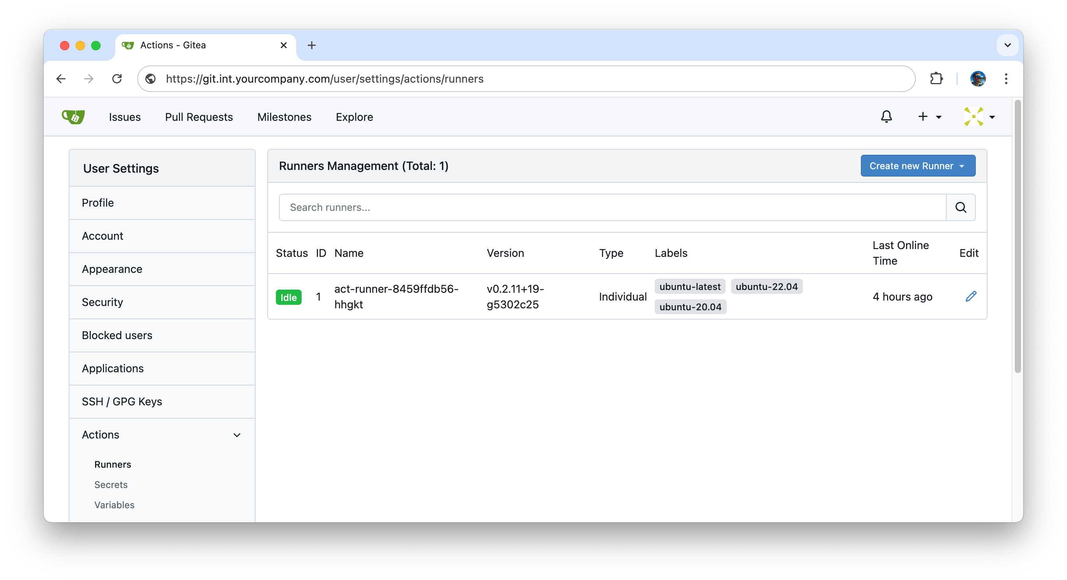1067x580 pixels.
Task: Open the Secrets settings link
Action: pos(111,485)
